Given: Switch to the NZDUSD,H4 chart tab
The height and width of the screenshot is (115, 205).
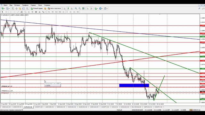Looking at the screenshot, I should pyautogui.click(x=61, y=107).
